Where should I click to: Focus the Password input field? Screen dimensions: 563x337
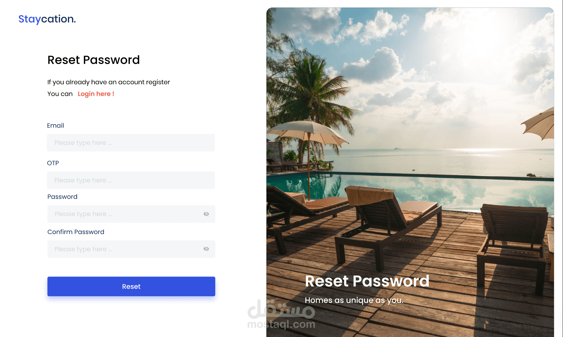click(131, 214)
